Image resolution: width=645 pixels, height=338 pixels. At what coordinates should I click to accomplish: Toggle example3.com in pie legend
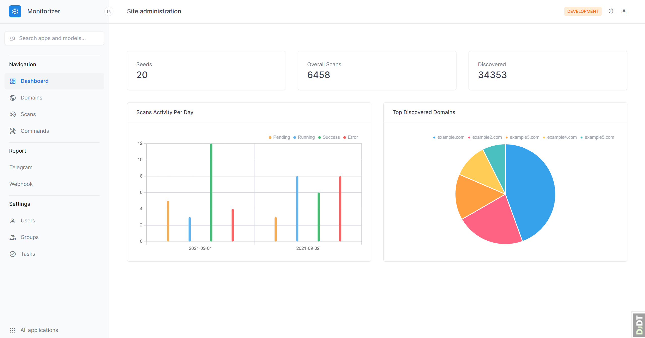[522, 137]
